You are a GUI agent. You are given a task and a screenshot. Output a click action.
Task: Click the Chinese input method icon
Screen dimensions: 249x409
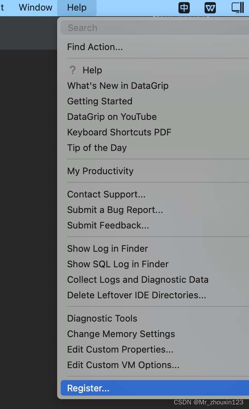pos(184,7)
